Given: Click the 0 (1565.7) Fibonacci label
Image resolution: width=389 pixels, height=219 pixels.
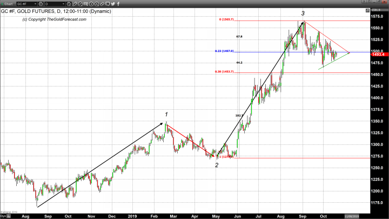Looking at the screenshot, I should coord(226,19).
